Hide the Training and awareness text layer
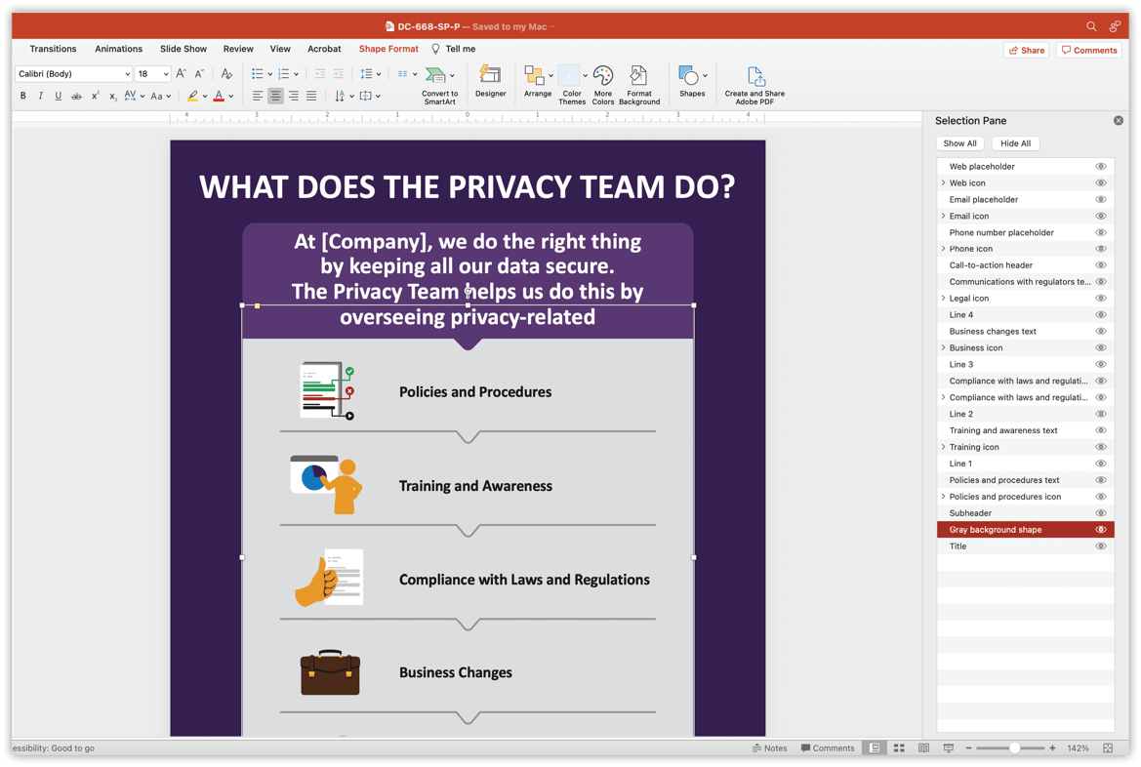The image size is (1141, 767). click(x=1101, y=429)
